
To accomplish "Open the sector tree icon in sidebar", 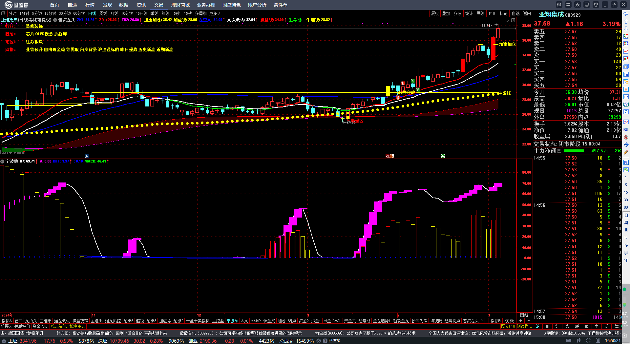I will (x=626, y=82).
